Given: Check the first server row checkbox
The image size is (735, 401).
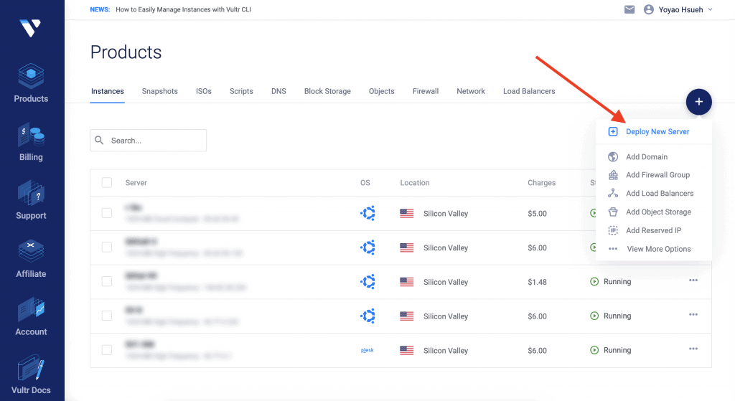Looking at the screenshot, I should 107,213.
